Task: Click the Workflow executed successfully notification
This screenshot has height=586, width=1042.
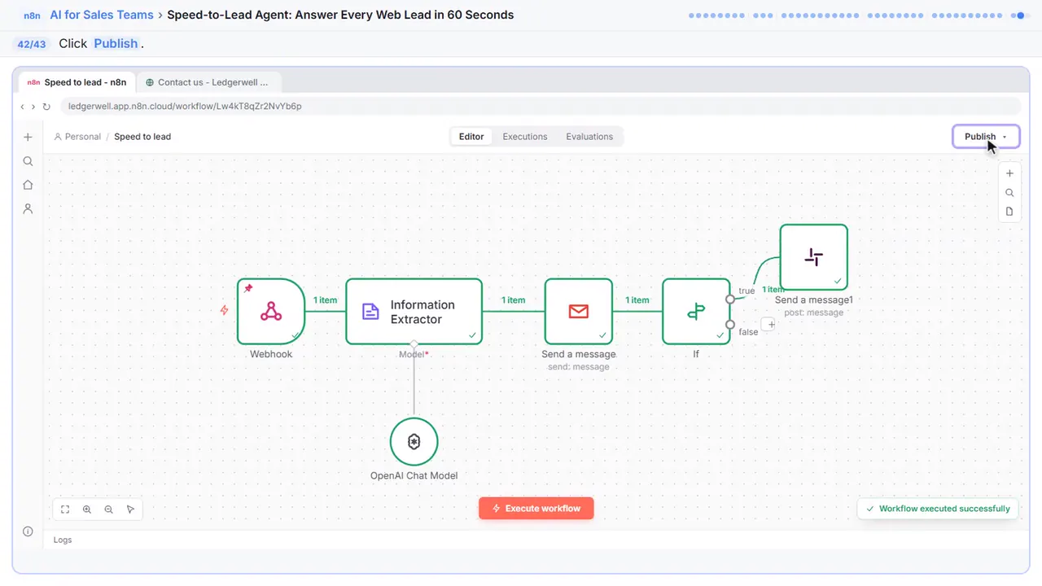Action: (x=938, y=509)
